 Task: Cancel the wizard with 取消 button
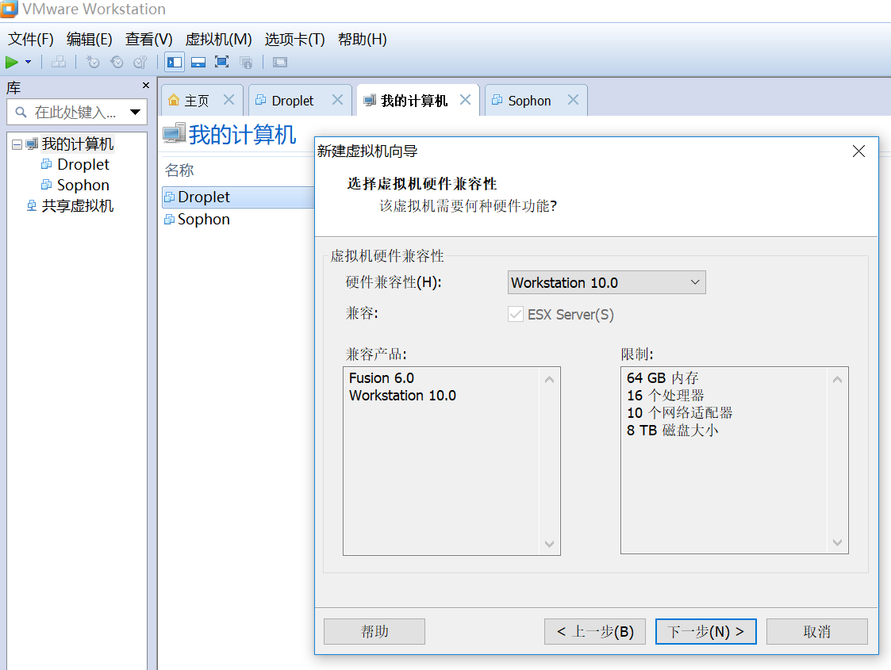(x=817, y=631)
